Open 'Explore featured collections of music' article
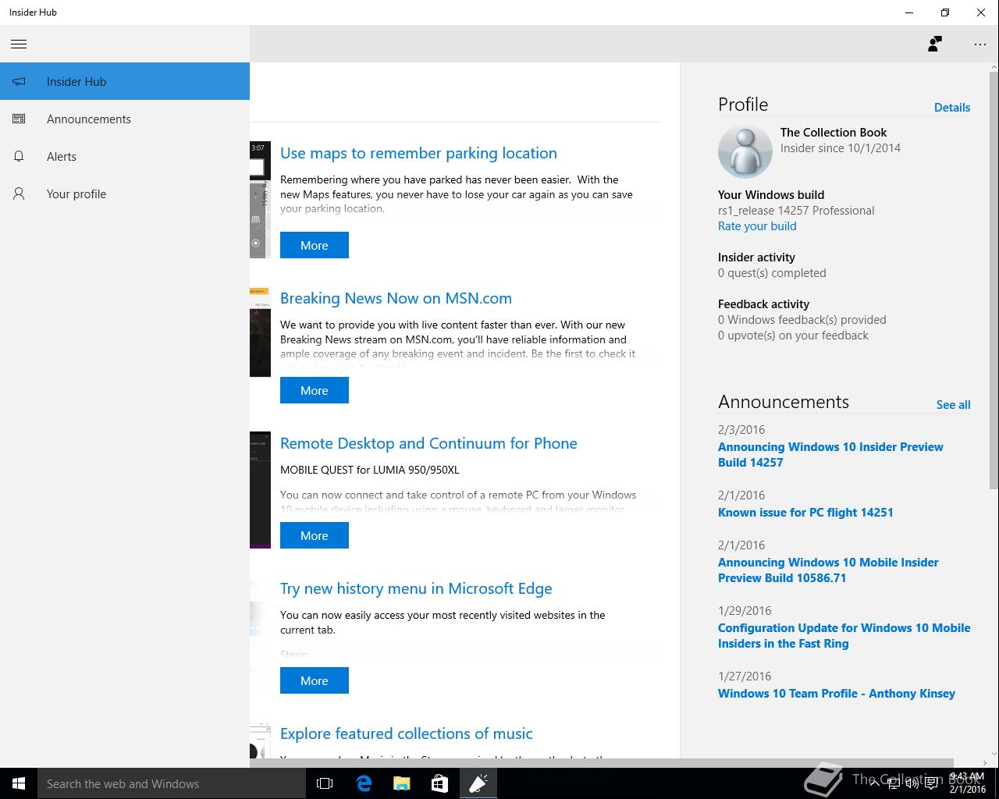Screen dimensions: 999x799 click(406, 733)
